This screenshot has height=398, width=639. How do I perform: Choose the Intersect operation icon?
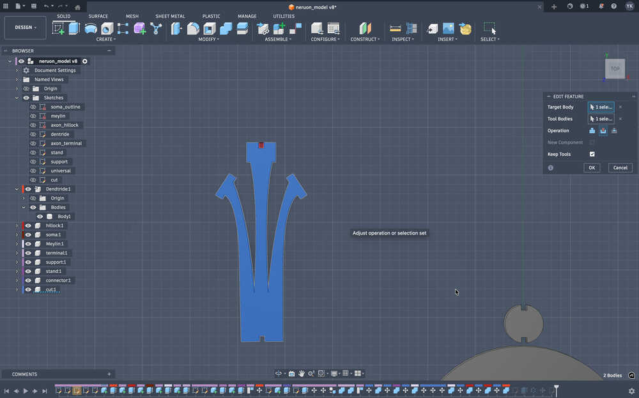[x=614, y=131]
